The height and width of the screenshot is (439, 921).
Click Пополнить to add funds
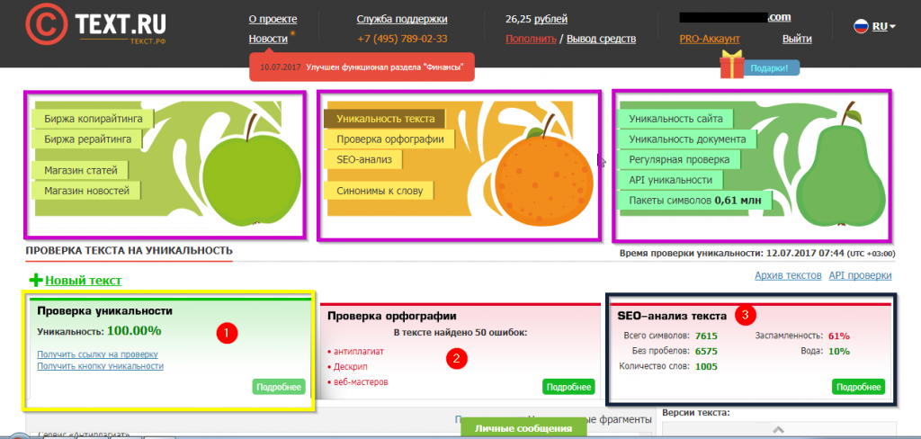531,39
